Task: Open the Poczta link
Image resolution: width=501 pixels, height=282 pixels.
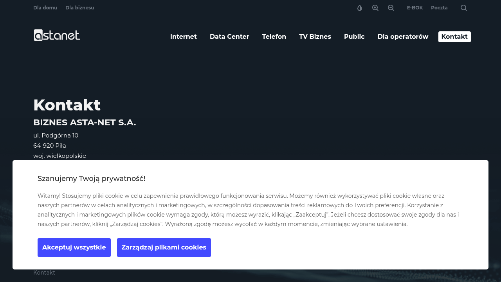Action: point(439,8)
